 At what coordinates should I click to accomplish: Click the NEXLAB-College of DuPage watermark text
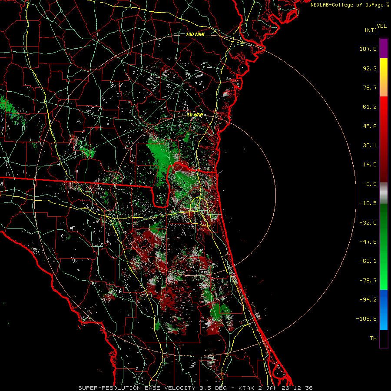[350, 5]
